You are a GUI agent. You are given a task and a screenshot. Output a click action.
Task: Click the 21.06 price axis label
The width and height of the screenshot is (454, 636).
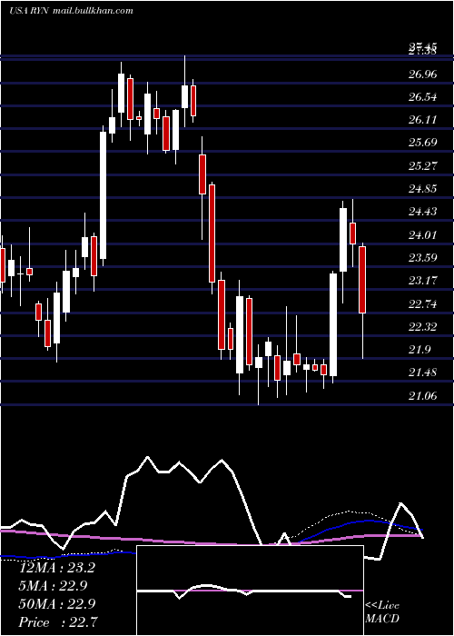click(423, 395)
